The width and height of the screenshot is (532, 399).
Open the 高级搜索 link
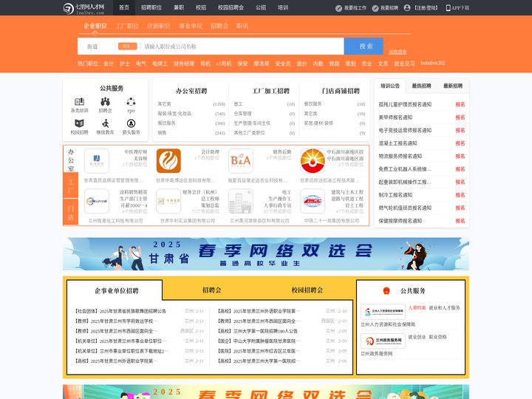398,52
